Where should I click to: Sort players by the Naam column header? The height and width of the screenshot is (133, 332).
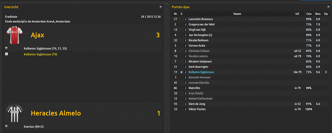(237, 14)
